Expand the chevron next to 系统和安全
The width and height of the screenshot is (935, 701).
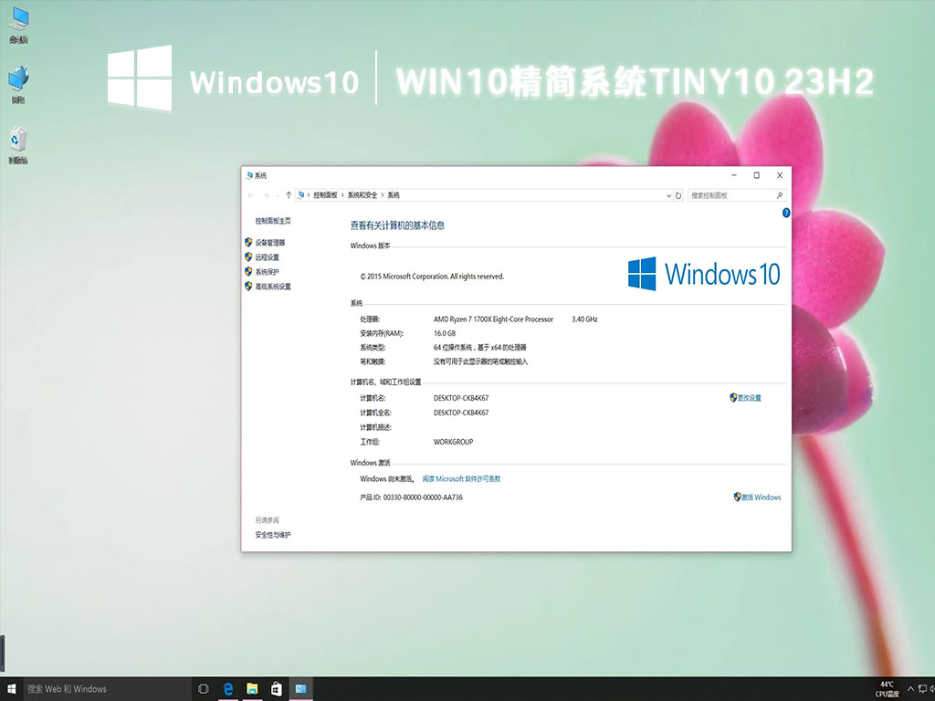click(384, 194)
